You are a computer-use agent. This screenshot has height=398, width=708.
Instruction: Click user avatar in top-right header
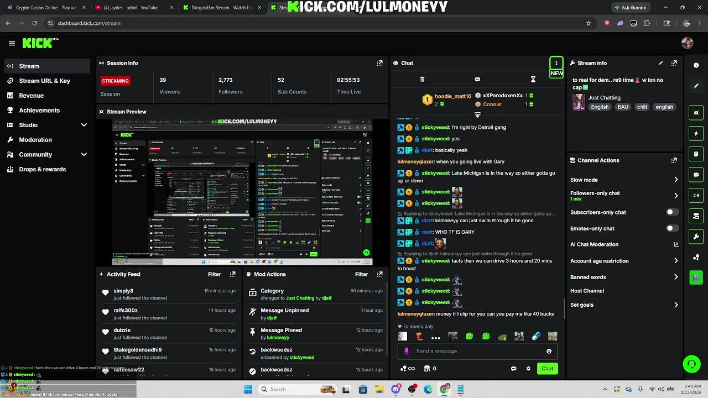tap(687, 43)
